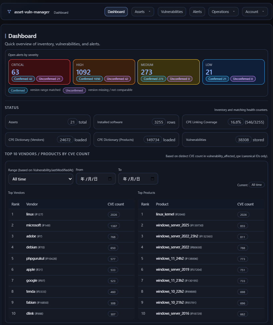
Task: Select the Dashboard tab
Action: coord(116,11)
